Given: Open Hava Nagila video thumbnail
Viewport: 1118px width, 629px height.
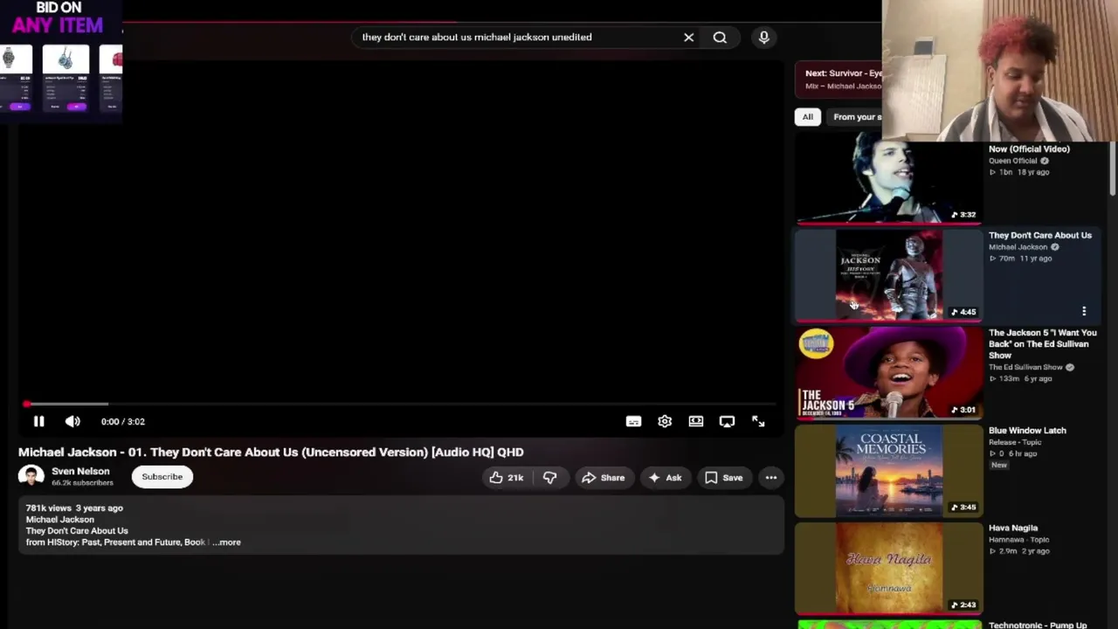Looking at the screenshot, I should 888,569.
